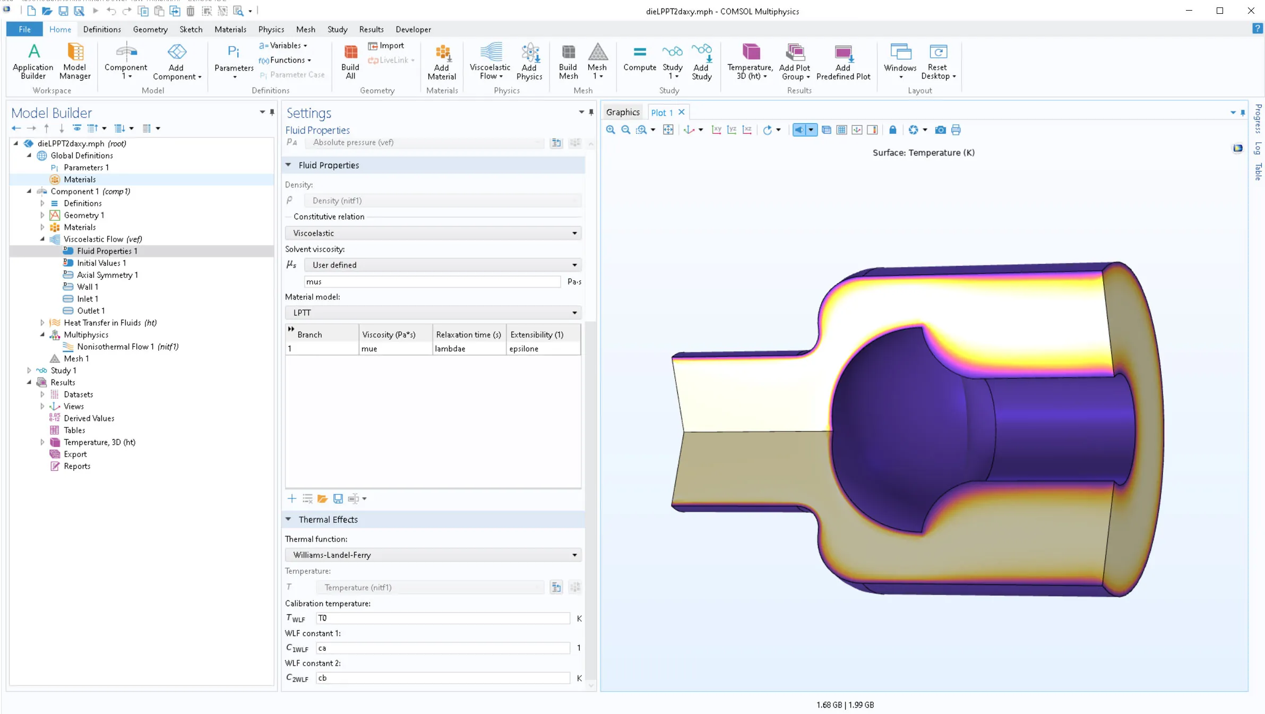
Task: Click the solvent viscosity mus input field
Action: click(432, 281)
